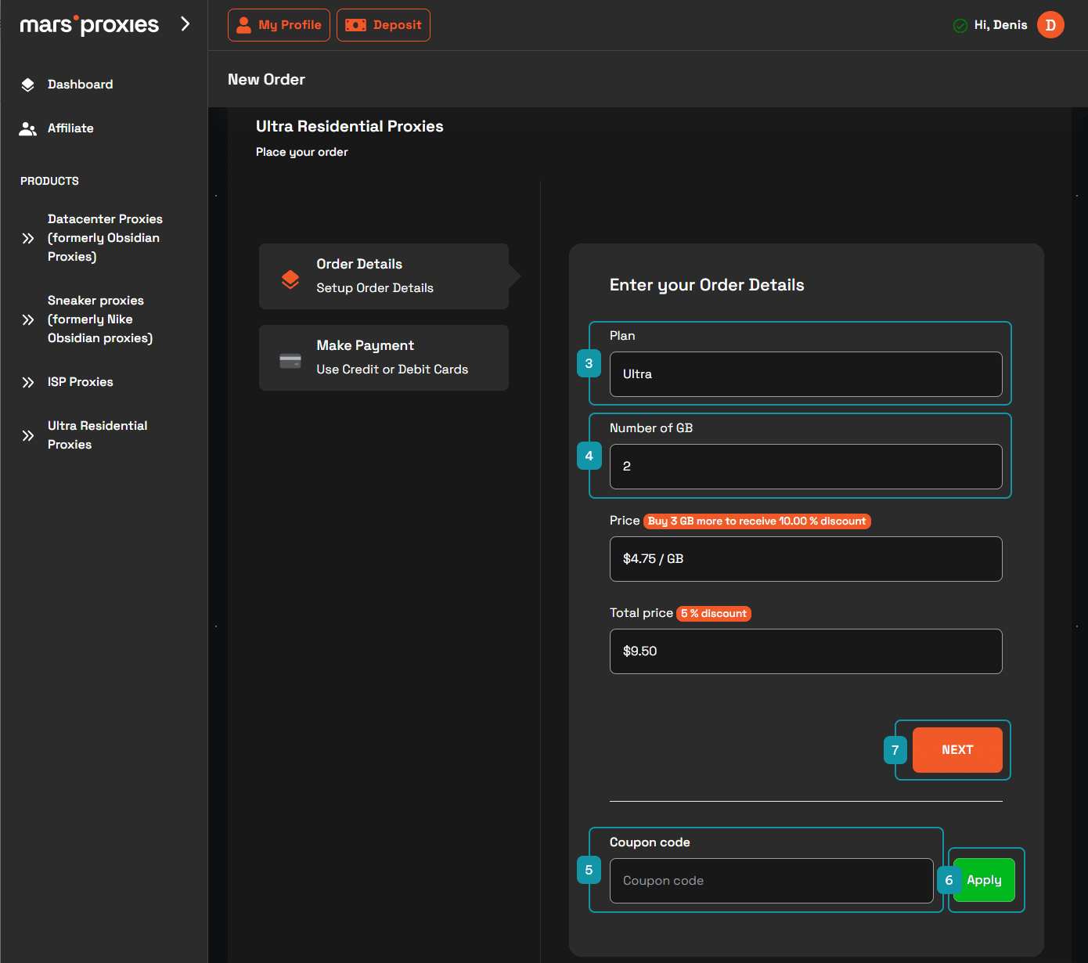The width and height of the screenshot is (1088, 963).
Task: Click the Price field showing $4.75 / GB
Action: pyautogui.click(x=805, y=559)
